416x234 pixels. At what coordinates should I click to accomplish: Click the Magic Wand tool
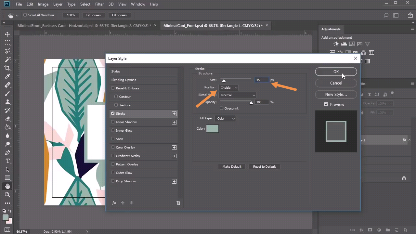tap(7, 59)
